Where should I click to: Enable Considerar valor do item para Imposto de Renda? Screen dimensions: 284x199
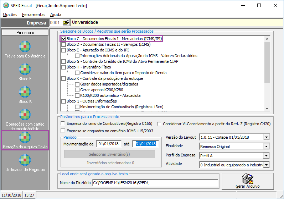tap(77, 73)
